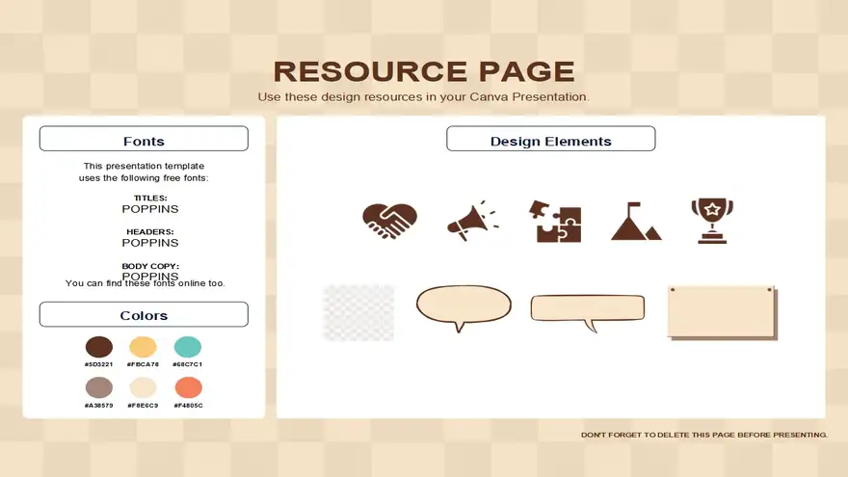848x477 pixels.
Task: Select the megaphone icon
Action: click(473, 221)
